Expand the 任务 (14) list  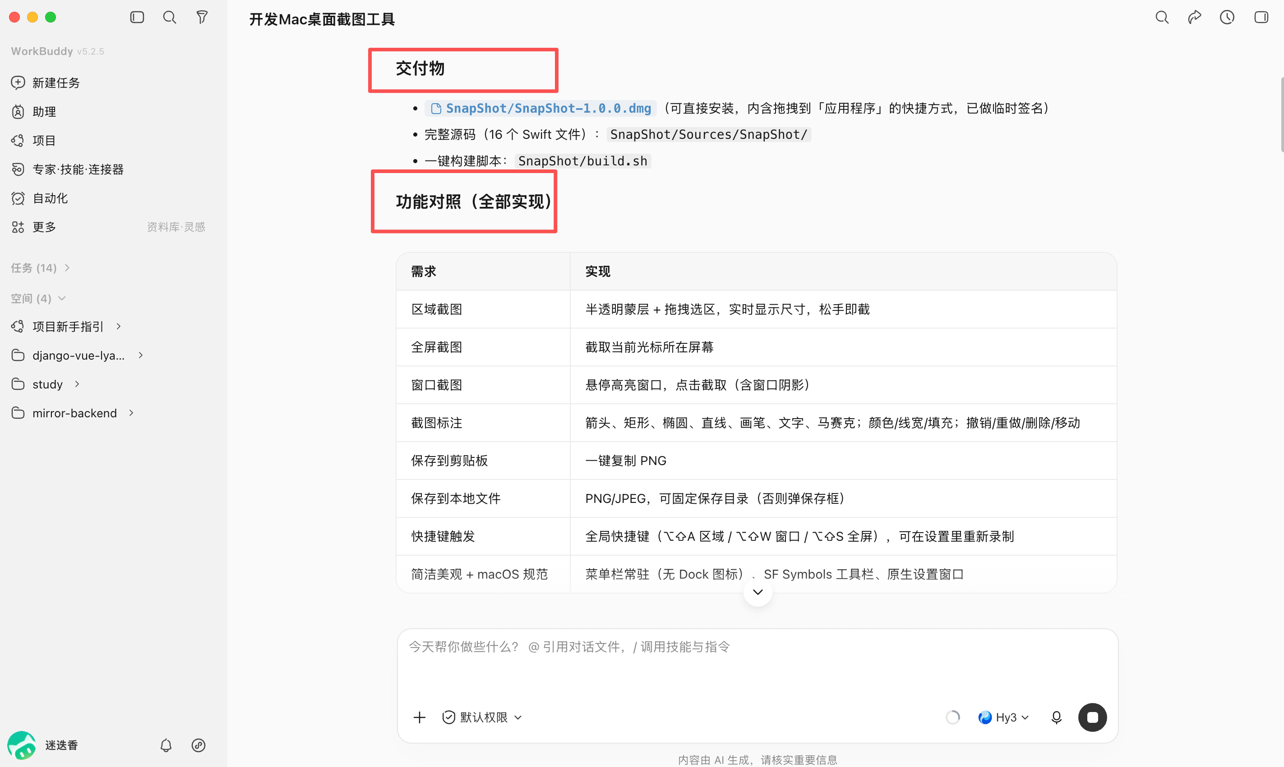[40, 268]
